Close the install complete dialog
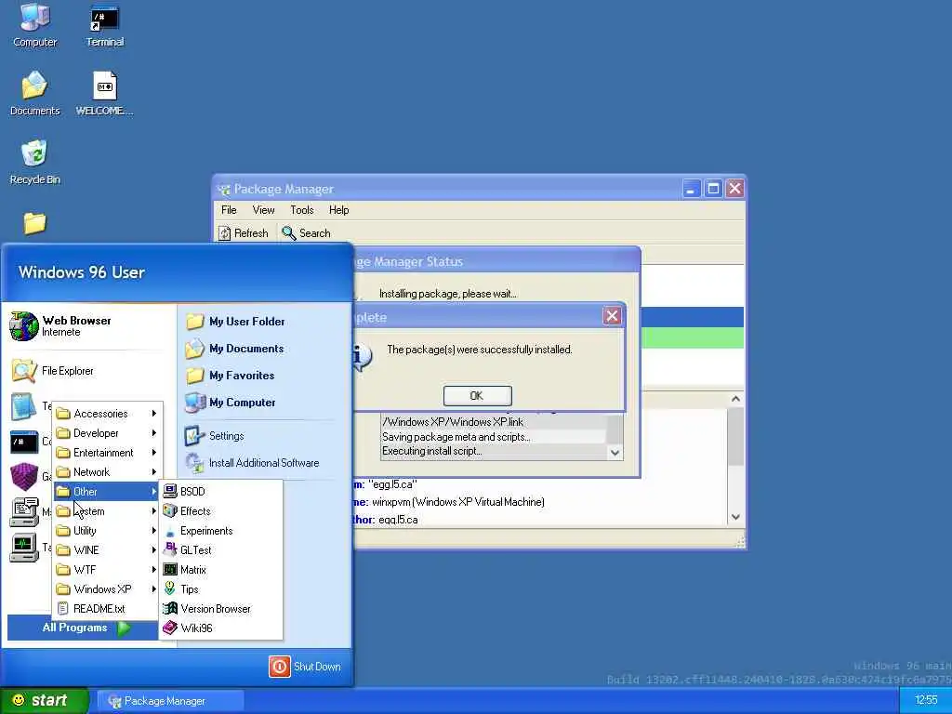The image size is (952, 714). click(612, 316)
